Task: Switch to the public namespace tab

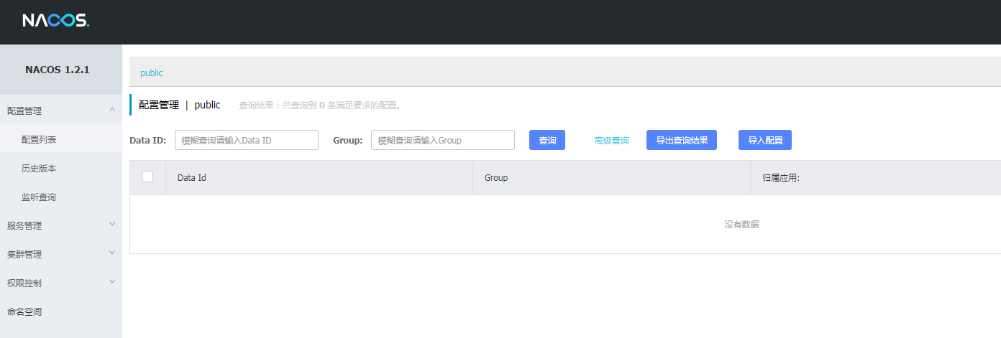Action: 152,73
